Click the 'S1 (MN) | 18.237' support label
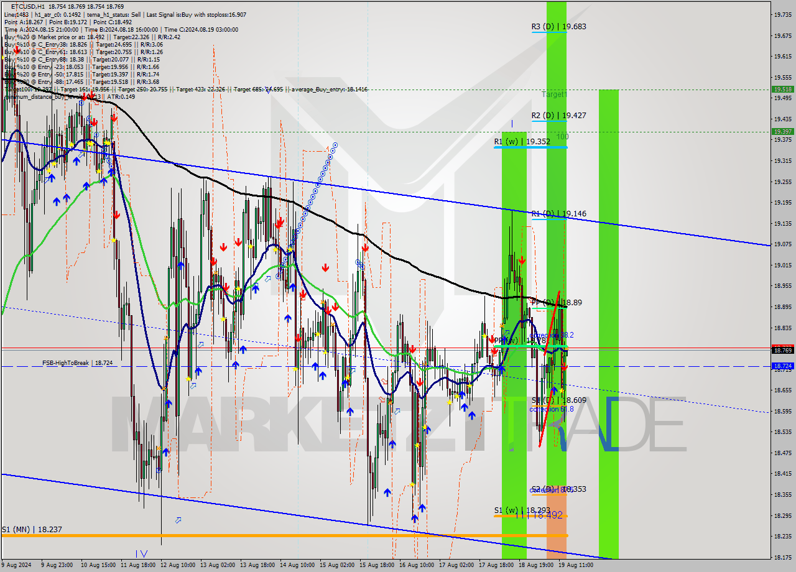The height and width of the screenshot is (572, 796). coord(31,530)
